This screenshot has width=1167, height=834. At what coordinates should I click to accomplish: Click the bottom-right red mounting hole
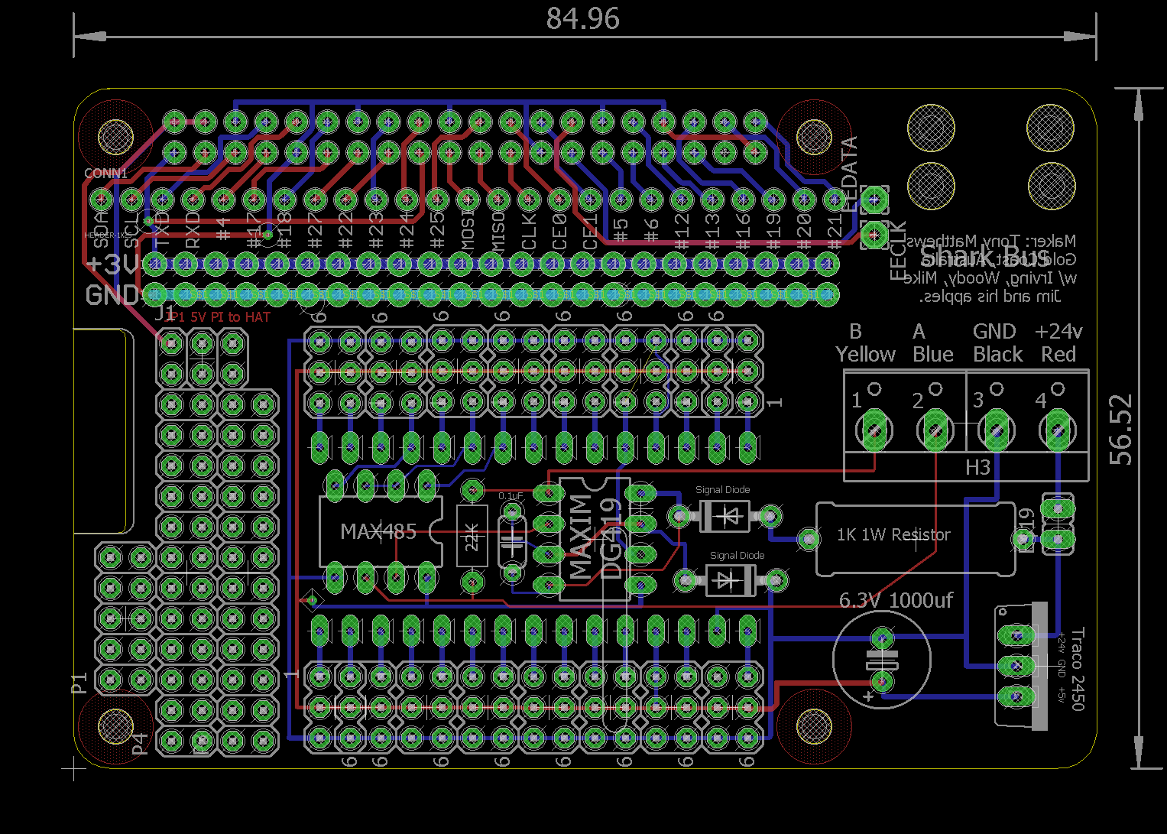pos(813,725)
